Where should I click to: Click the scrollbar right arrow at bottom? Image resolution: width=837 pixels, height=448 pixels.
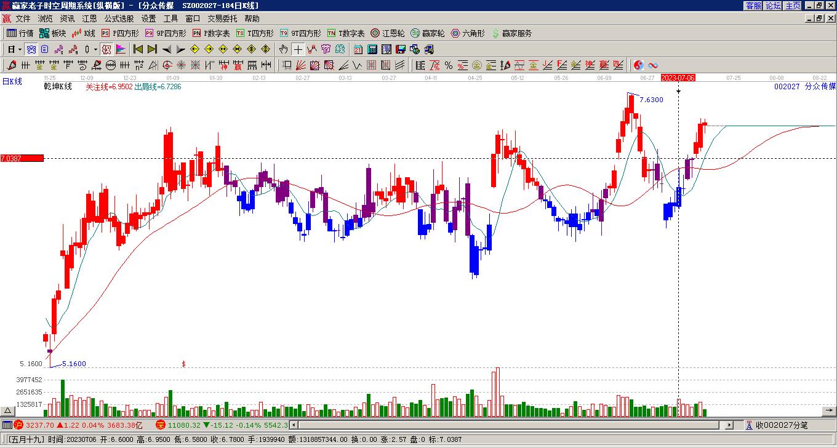point(729,425)
